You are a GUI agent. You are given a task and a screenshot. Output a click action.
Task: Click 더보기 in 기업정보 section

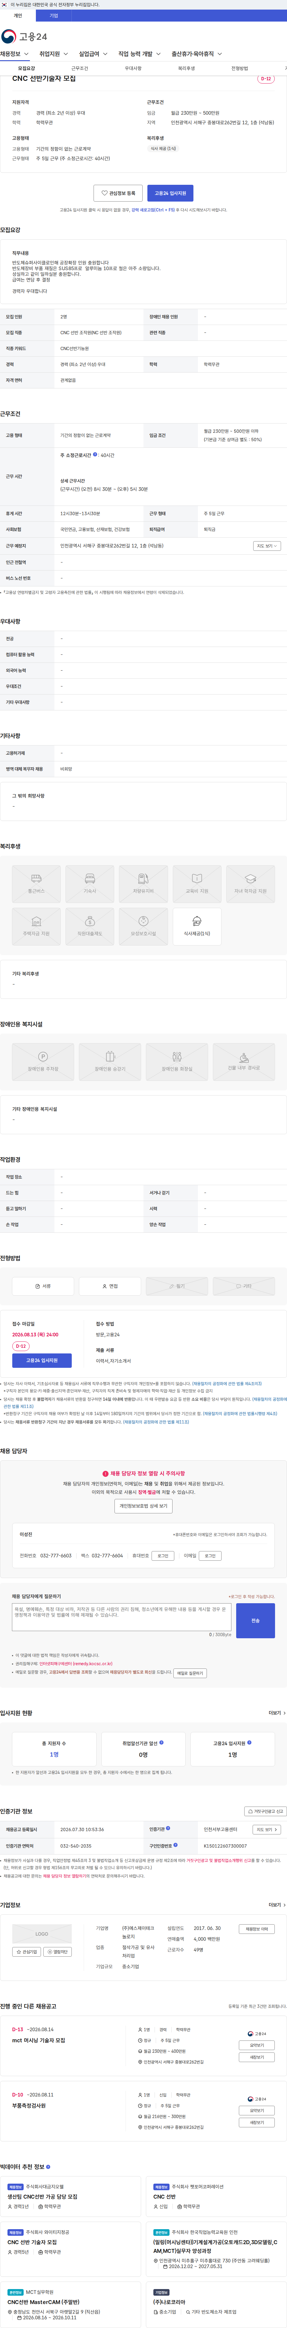click(x=277, y=1905)
